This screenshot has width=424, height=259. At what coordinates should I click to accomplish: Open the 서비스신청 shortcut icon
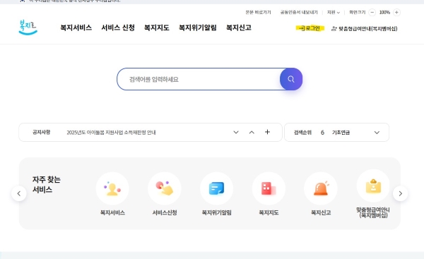click(x=165, y=188)
